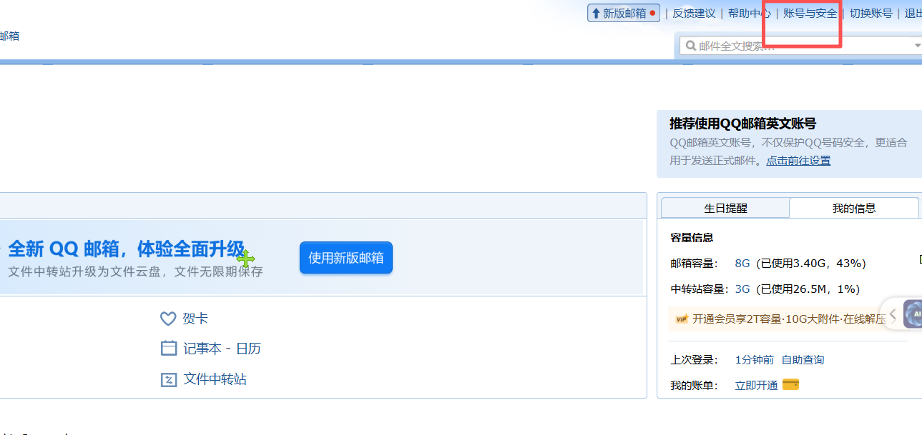
Task: Click the 1分钟前 last login value
Action: [x=755, y=360]
